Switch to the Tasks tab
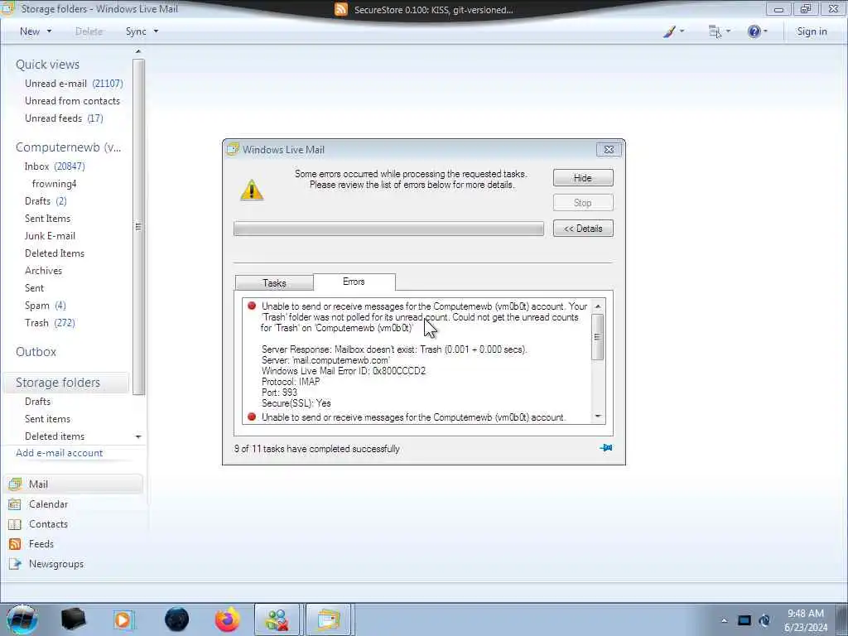 pyautogui.click(x=274, y=283)
